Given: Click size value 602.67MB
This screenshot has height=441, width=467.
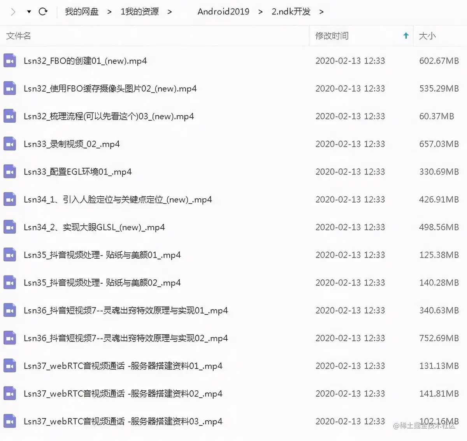Looking at the screenshot, I should tap(439, 61).
